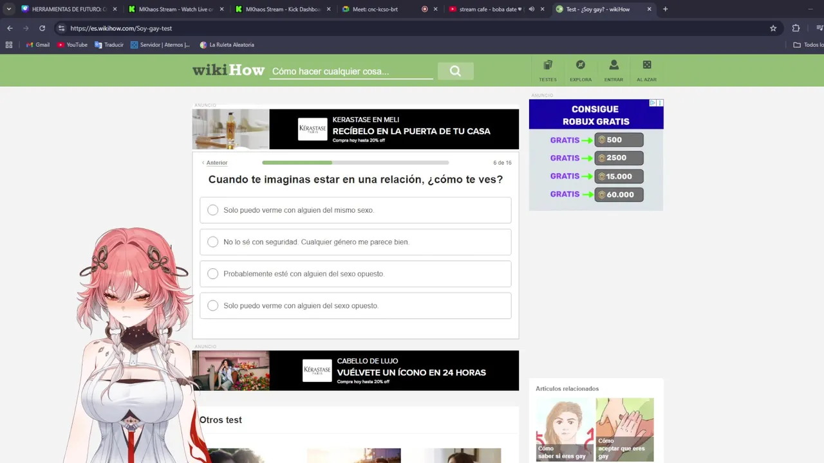
Task: Open 'Cómo aceptar que eres gay' thumbnail
Action: point(624,430)
